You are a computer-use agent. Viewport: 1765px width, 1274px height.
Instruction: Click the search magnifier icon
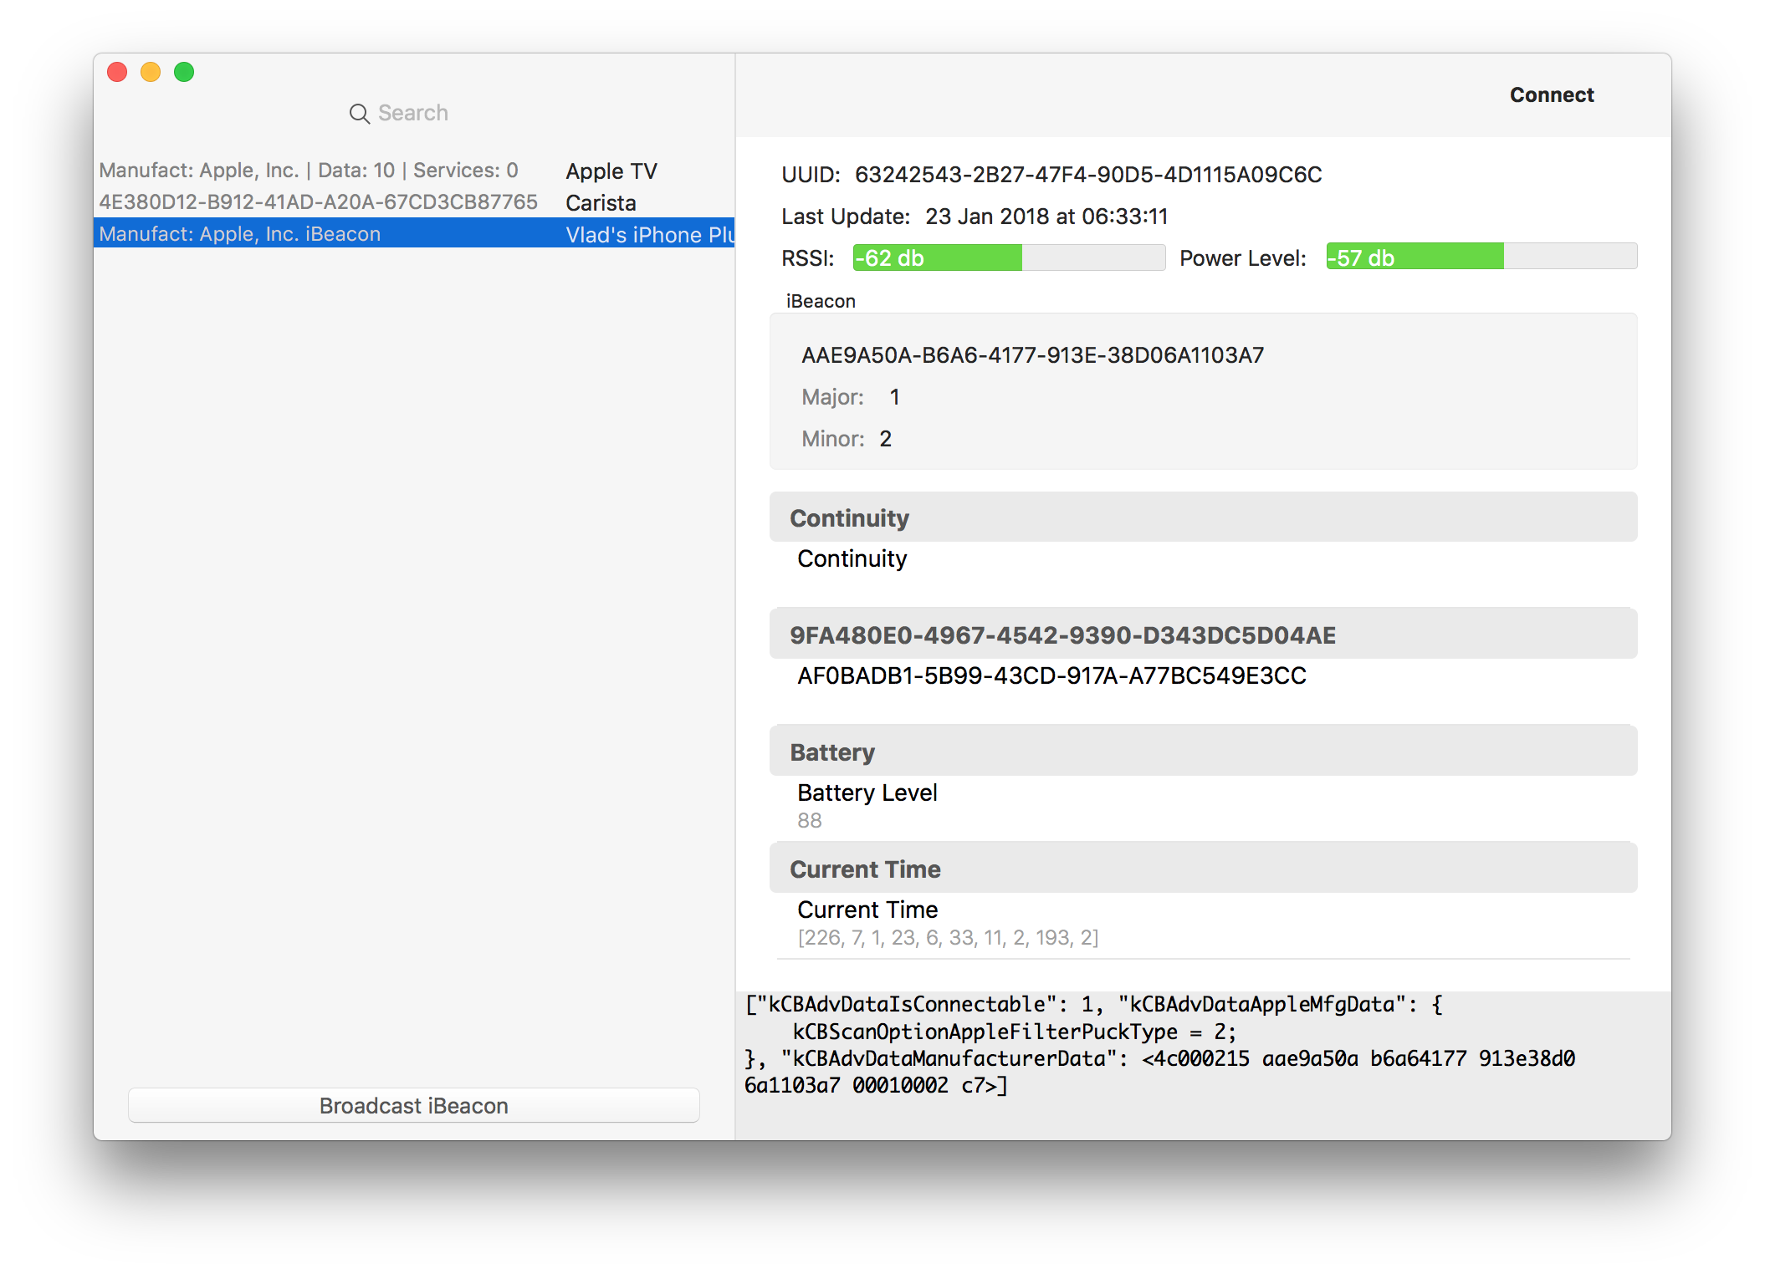[359, 113]
